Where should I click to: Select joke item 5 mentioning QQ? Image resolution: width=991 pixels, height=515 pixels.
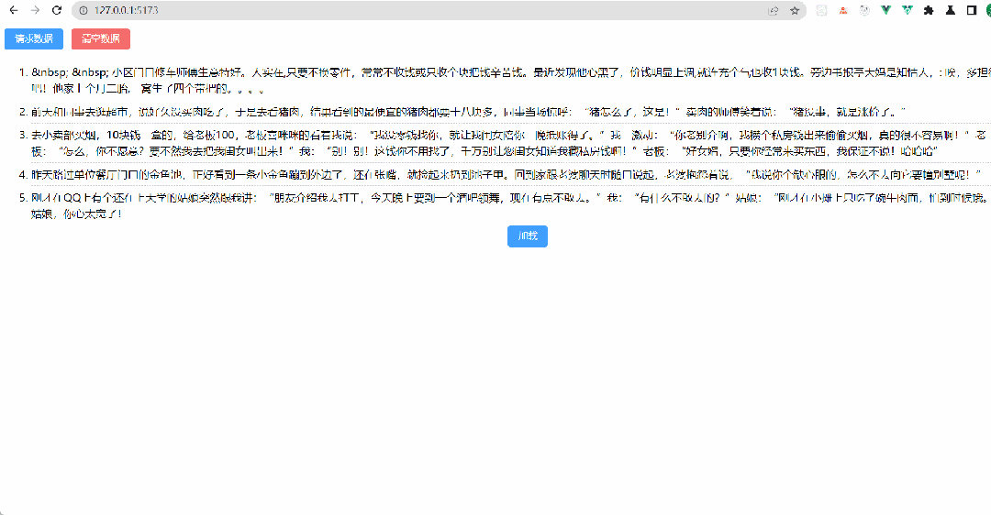(511, 206)
